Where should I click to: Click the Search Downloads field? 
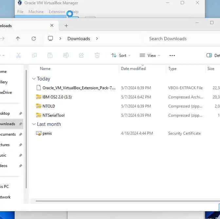pyautogui.click(x=182, y=39)
